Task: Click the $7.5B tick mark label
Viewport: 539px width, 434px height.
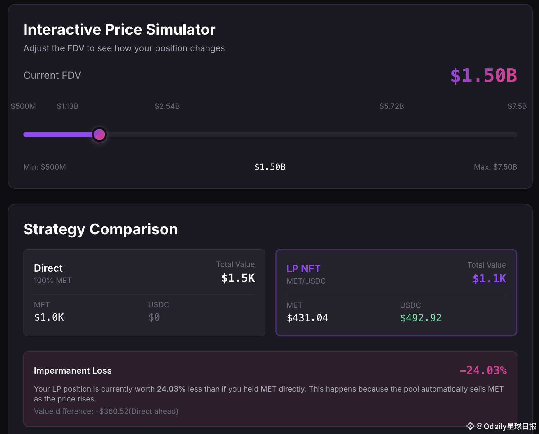Action: [x=517, y=106]
